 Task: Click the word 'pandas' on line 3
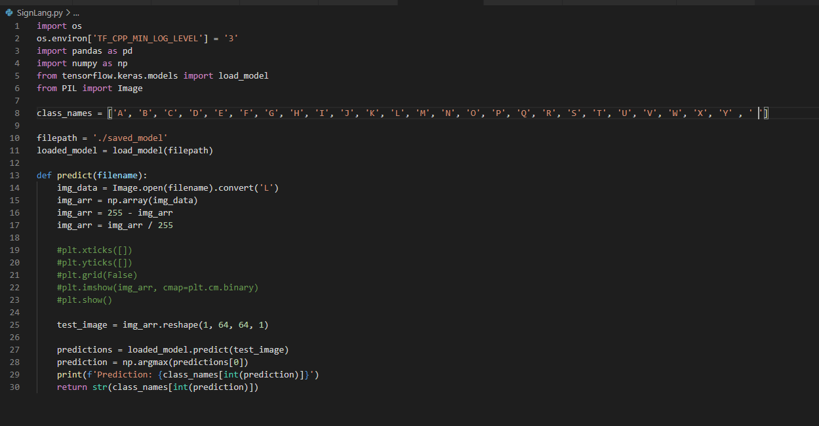pos(87,51)
